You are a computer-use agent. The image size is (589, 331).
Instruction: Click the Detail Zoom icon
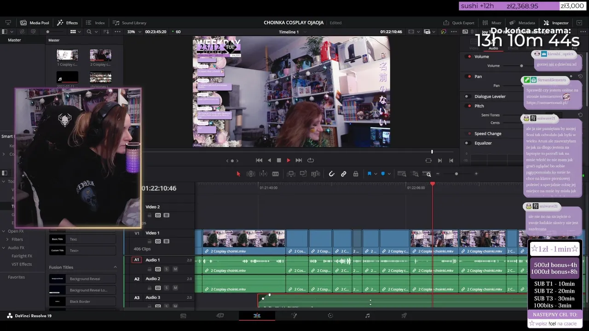(416, 174)
